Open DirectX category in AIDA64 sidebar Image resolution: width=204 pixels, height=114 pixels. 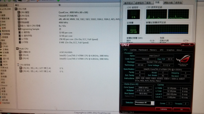[x=4, y=86]
